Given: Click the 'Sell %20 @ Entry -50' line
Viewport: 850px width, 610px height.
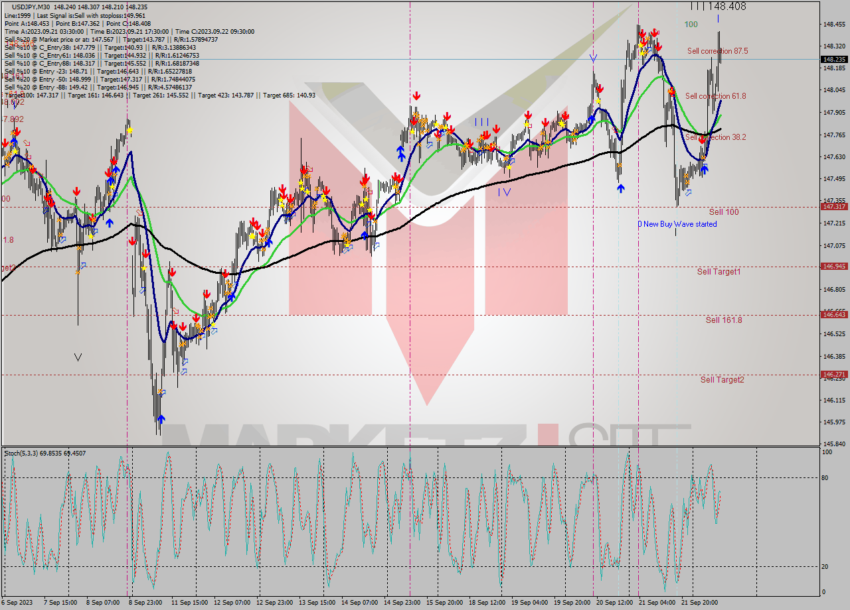Looking at the screenshot, I should pos(102,79).
